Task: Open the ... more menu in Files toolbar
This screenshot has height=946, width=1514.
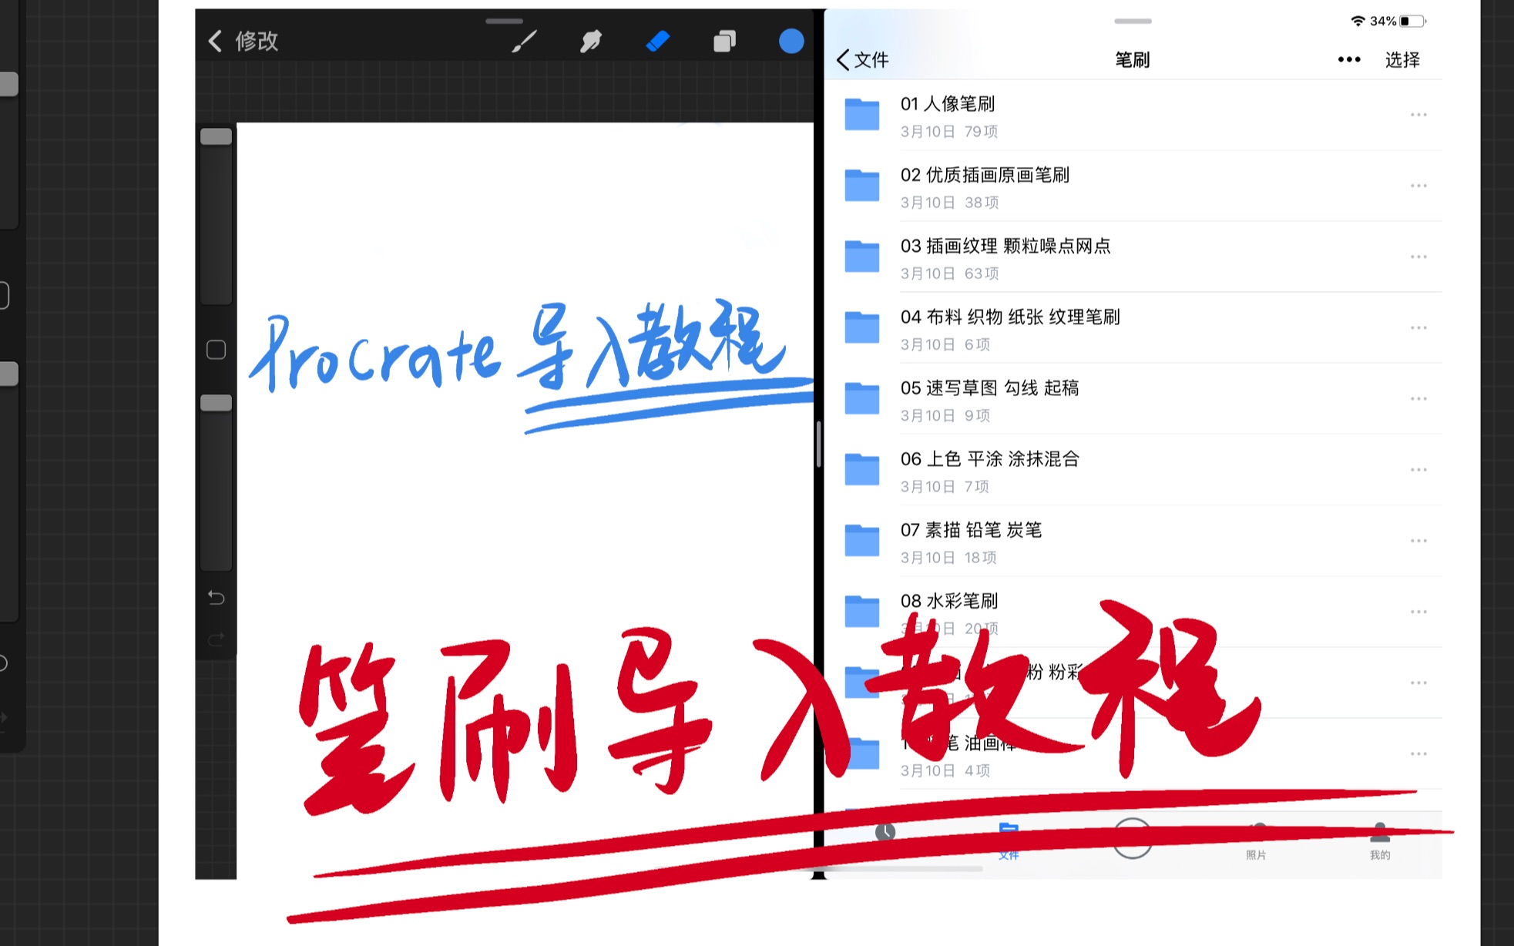Action: point(1348,59)
